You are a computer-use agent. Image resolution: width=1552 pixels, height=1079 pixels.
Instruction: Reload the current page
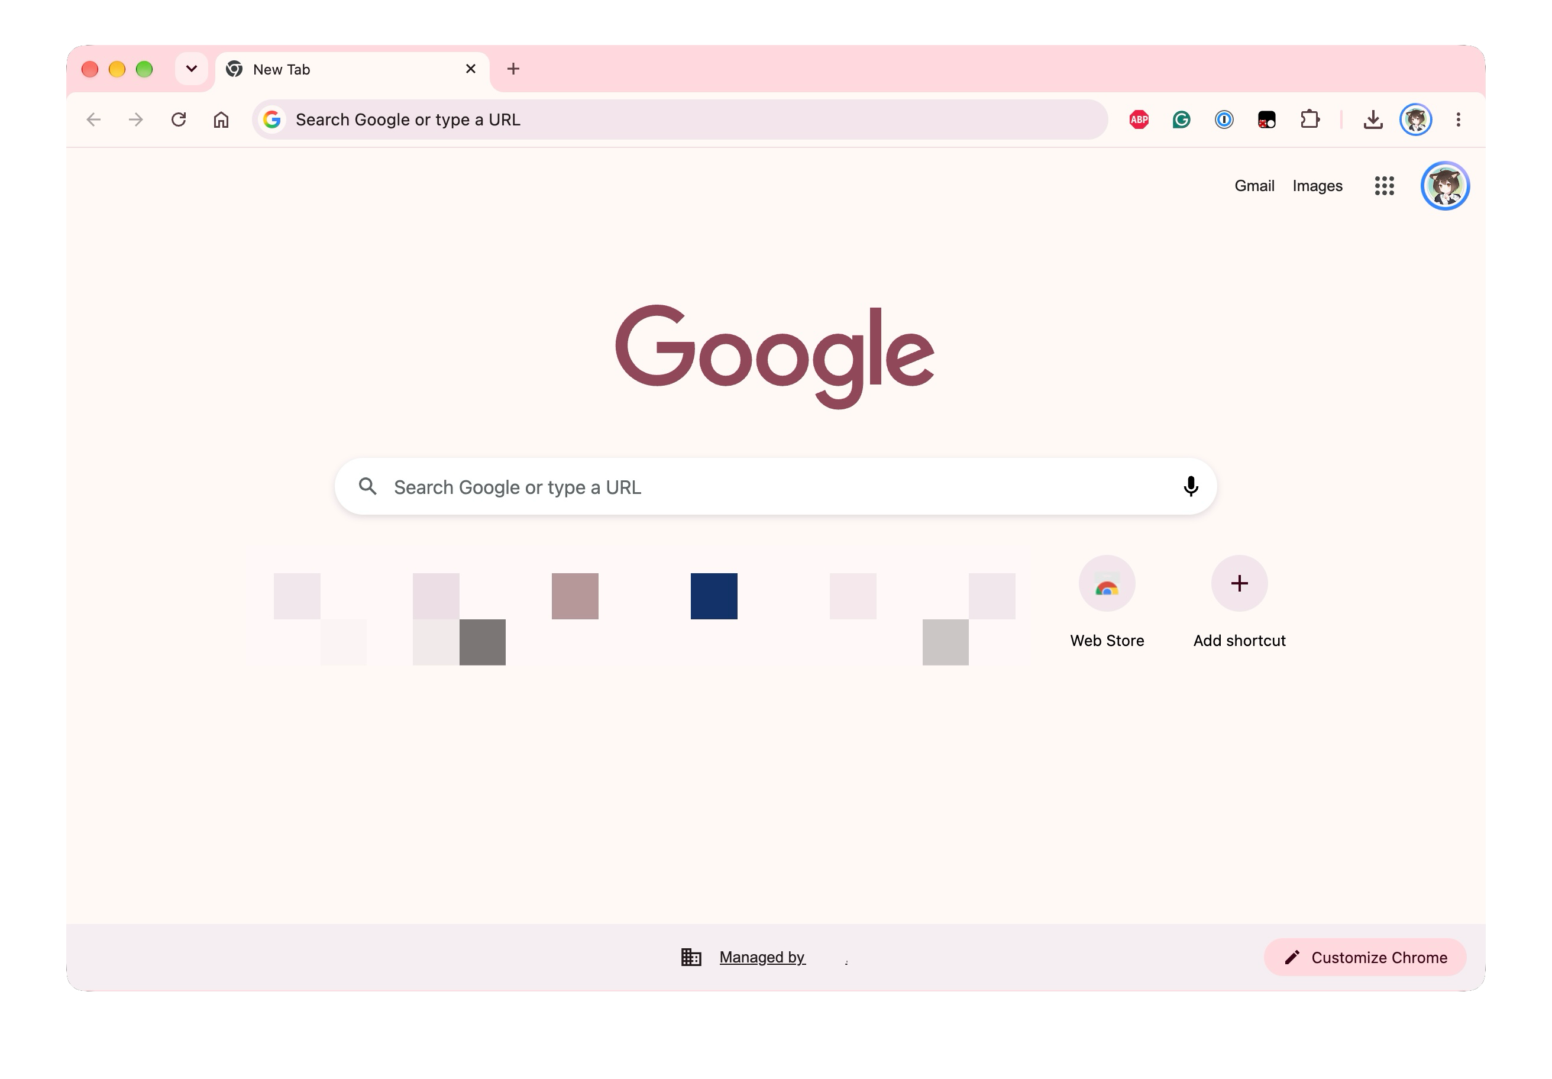click(179, 119)
